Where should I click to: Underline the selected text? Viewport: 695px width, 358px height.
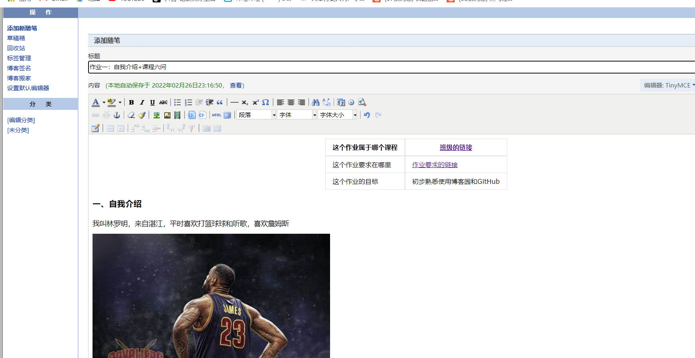[x=152, y=102]
